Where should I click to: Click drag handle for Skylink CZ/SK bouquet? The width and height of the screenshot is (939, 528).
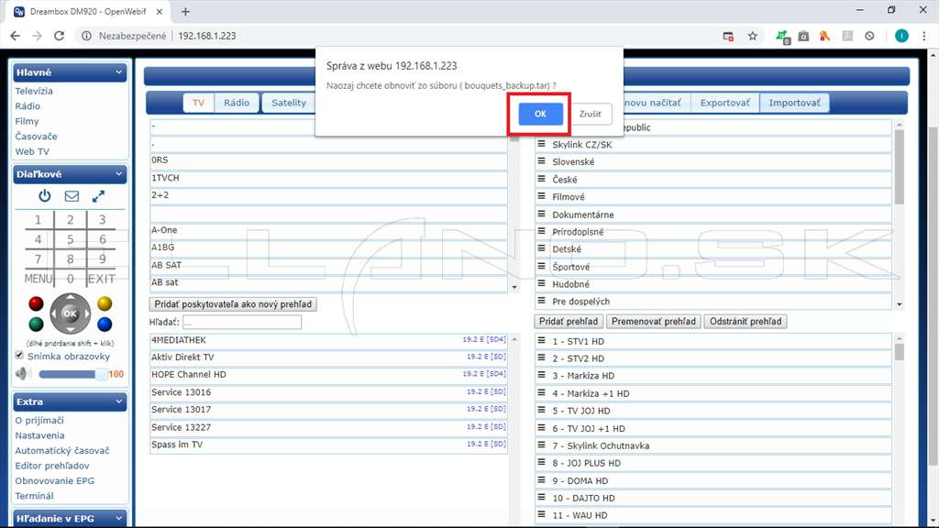click(541, 144)
